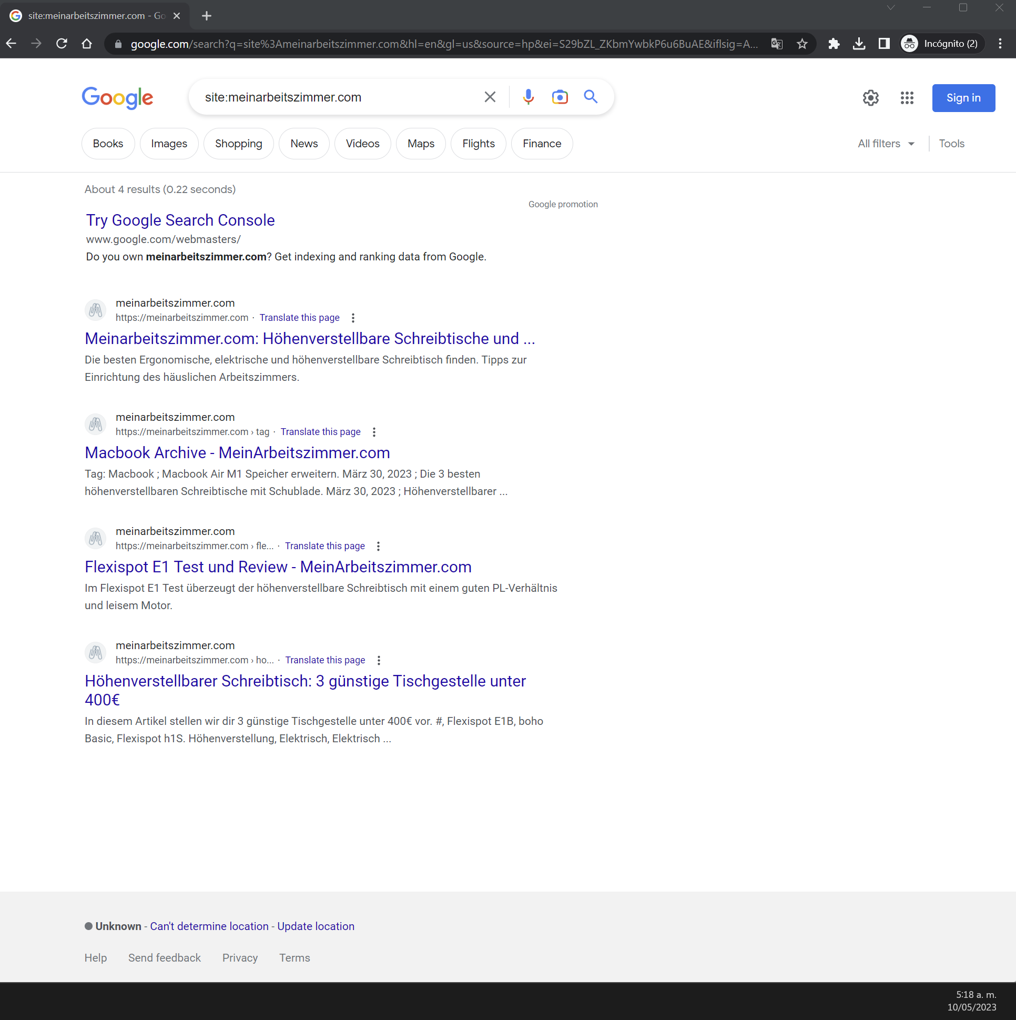Select the Images search tab
Image resolution: width=1016 pixels, height=1020 pixels.
[168, 143]
